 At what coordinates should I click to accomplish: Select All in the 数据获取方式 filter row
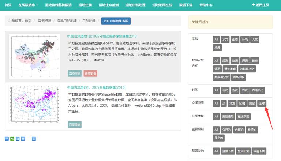pyautogui.click(x=216, y=61)
